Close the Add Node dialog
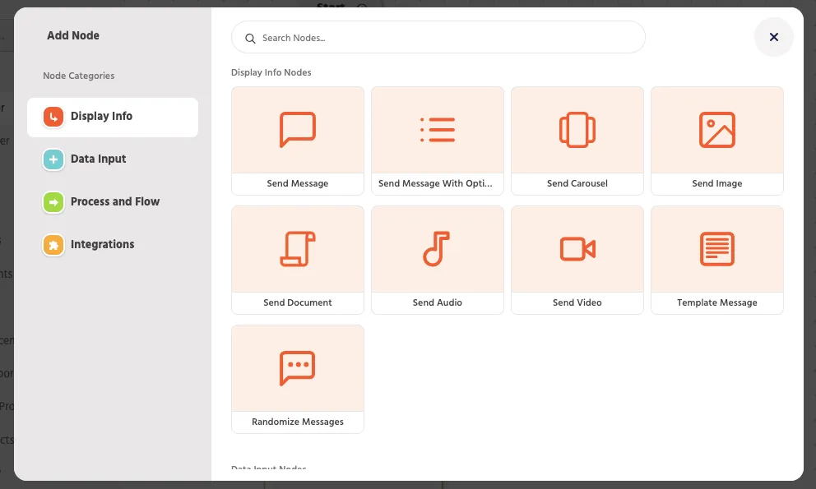This screenshot has width=816, height=489. pos(774,37)
